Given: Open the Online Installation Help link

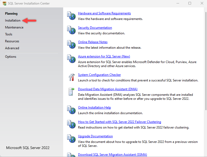Looking at the screenshot, I should 94,107.
